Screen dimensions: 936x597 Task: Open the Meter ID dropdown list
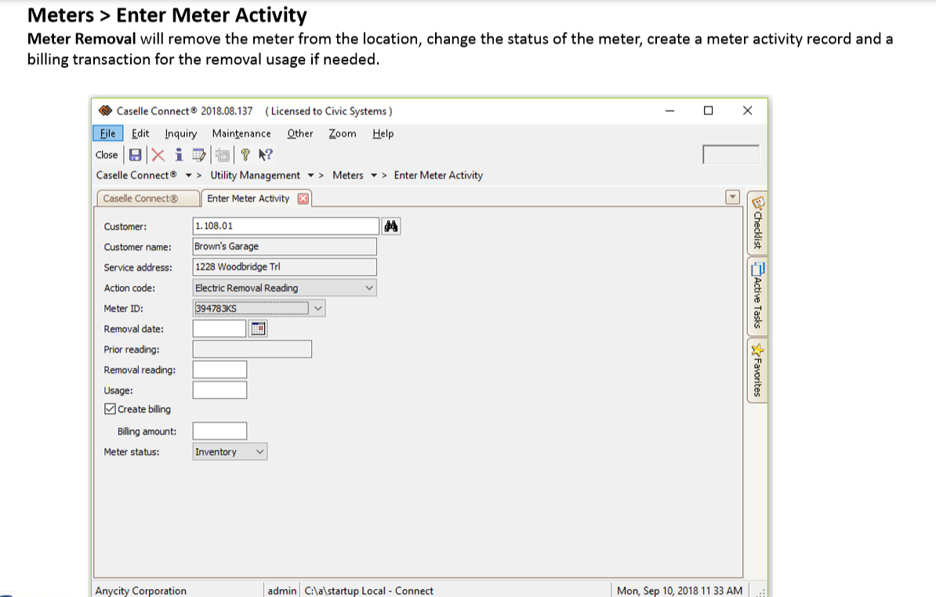coord(317,309)
